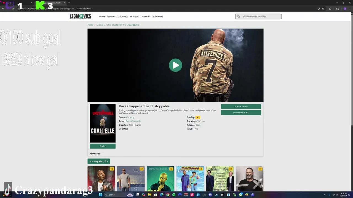Open the Dave Chappelle actor link
Image resolution: width=353 pixels, height=198 pixels.
(133, 121)
